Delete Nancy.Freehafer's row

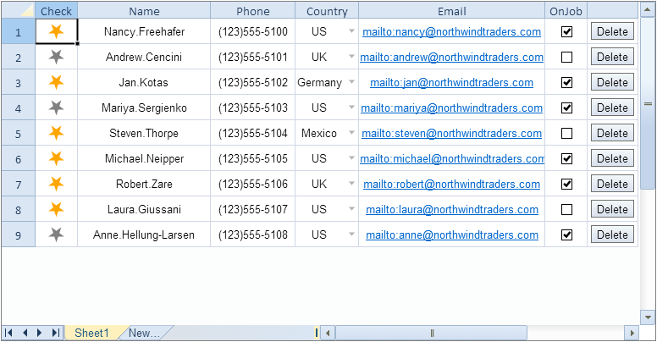pyautogui.click(x=612, y=31)
